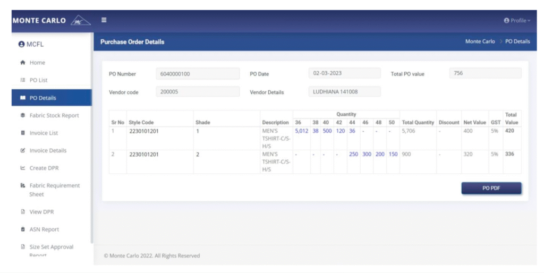
Task: Click the PO Number input field
Action: coord(190,74)
